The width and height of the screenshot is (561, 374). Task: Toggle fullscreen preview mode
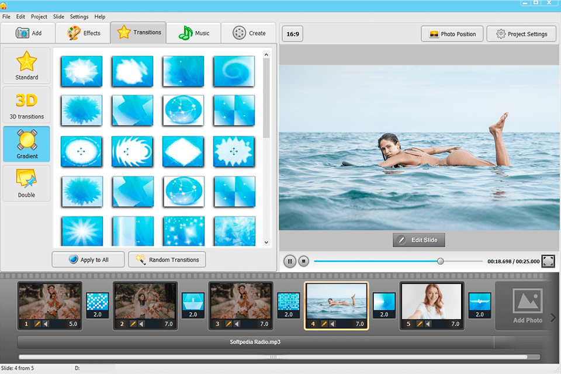548,261
